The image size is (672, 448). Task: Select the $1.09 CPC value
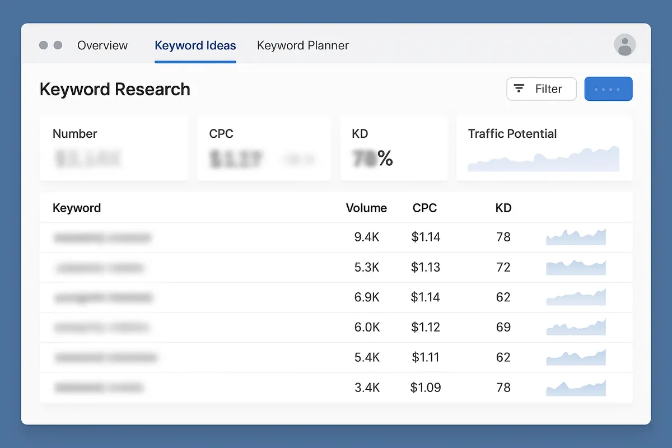(426, 387)
